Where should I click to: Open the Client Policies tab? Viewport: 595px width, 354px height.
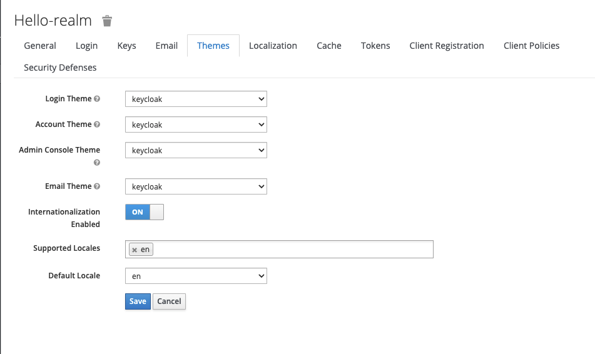tap(531, 46)
